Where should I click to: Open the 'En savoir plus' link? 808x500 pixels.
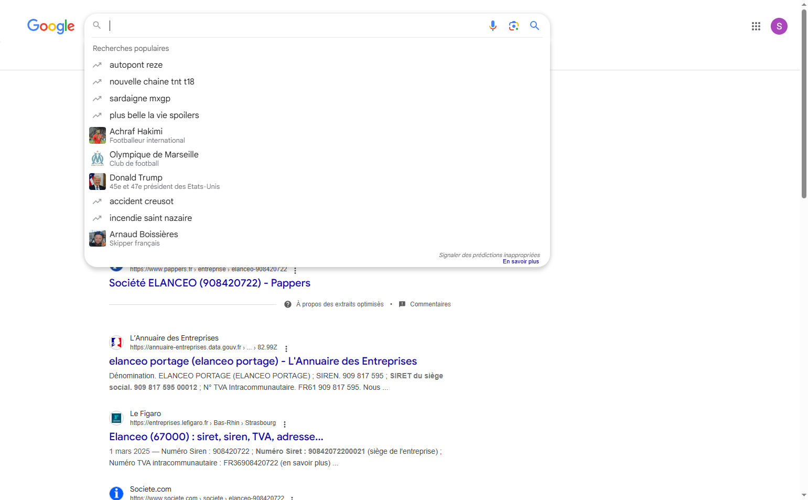[521, 261]
